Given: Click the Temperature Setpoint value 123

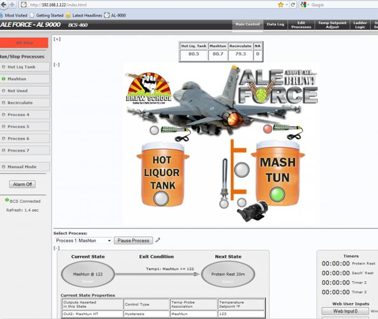Looking at the screenshot, I should (241, 314).
